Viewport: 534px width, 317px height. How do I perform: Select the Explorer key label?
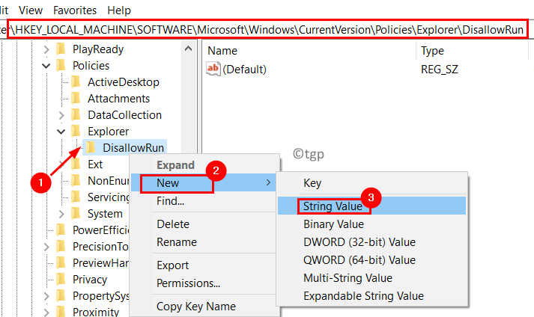click(x=109, y=132)
